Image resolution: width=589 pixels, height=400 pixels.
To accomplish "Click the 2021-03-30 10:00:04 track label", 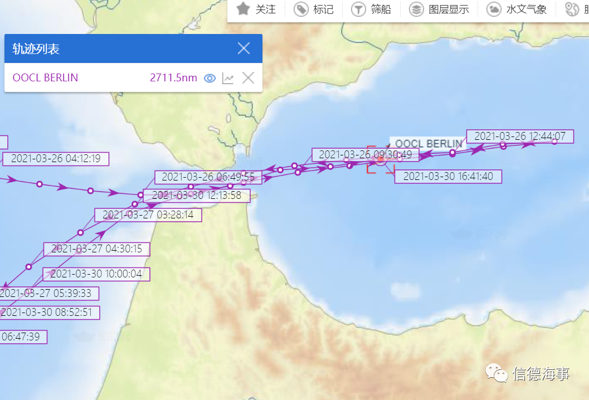I will (96, 274).
